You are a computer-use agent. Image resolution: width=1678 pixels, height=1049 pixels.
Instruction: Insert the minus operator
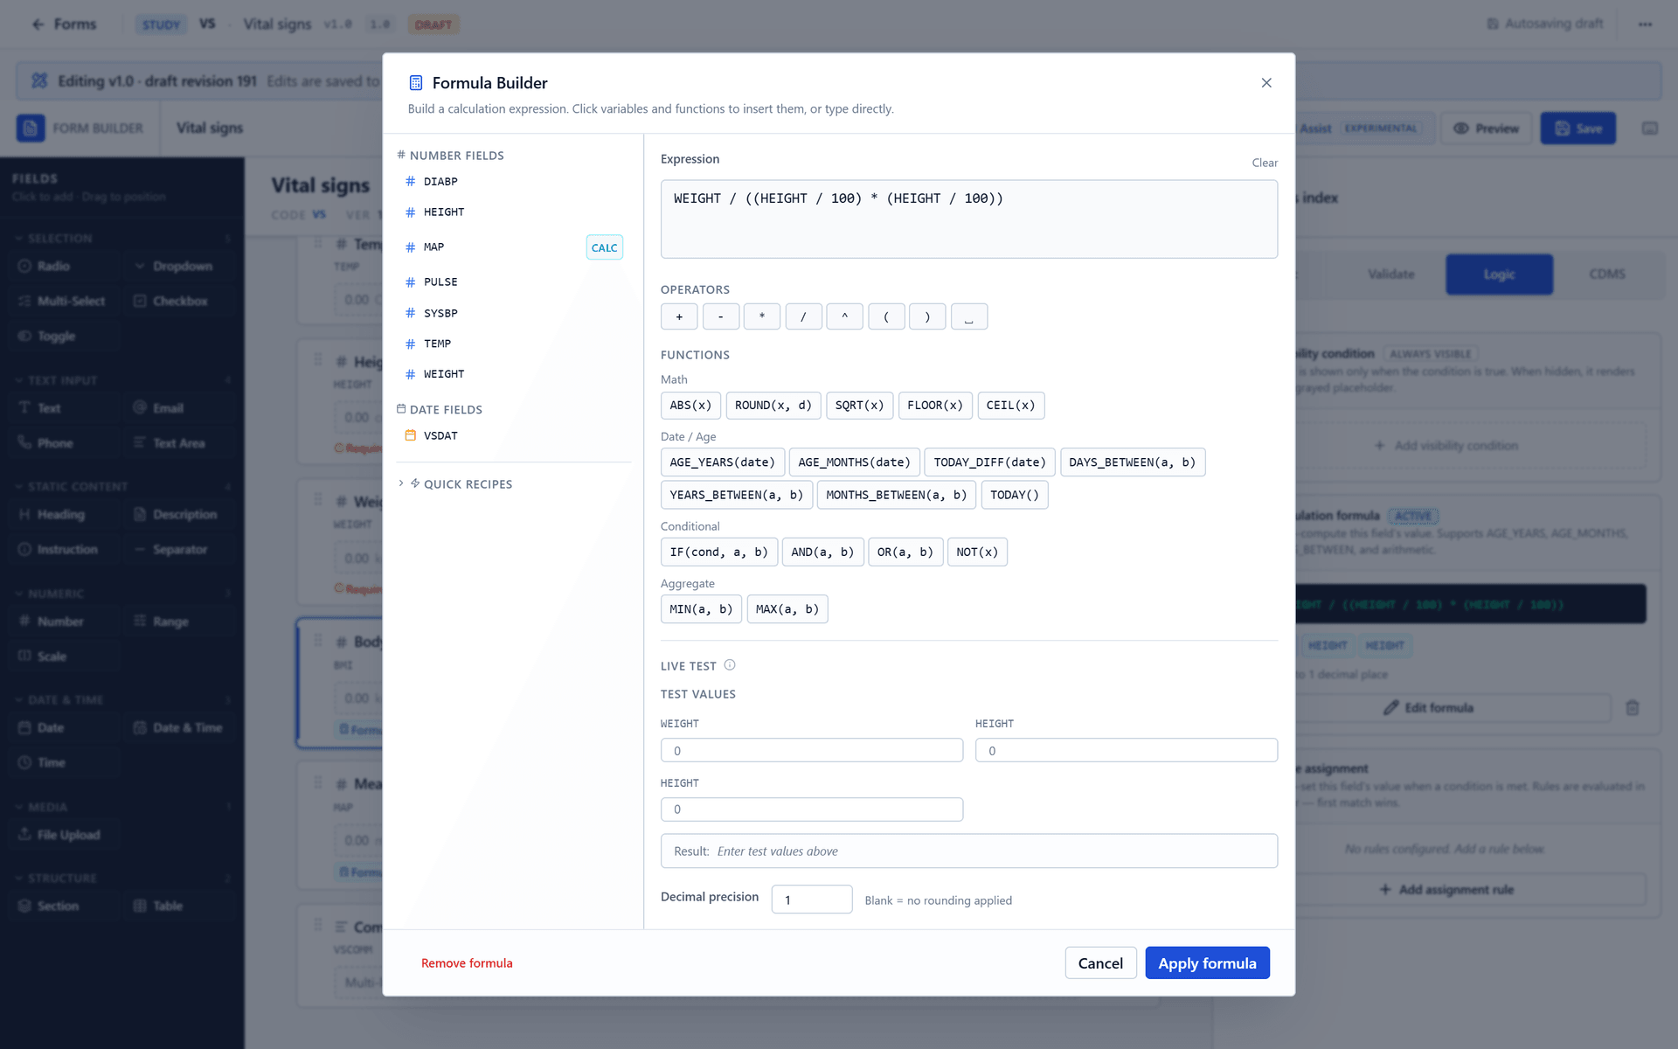click(x=721, y=316)
